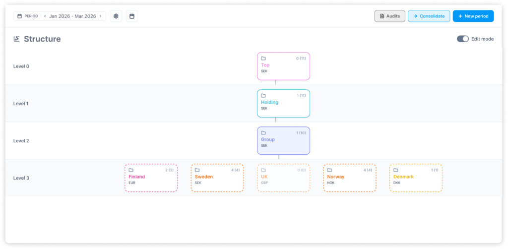Click the EUR currency on Finland card
The height and width of the screenshot is (249, 508).
click(132, 183)
